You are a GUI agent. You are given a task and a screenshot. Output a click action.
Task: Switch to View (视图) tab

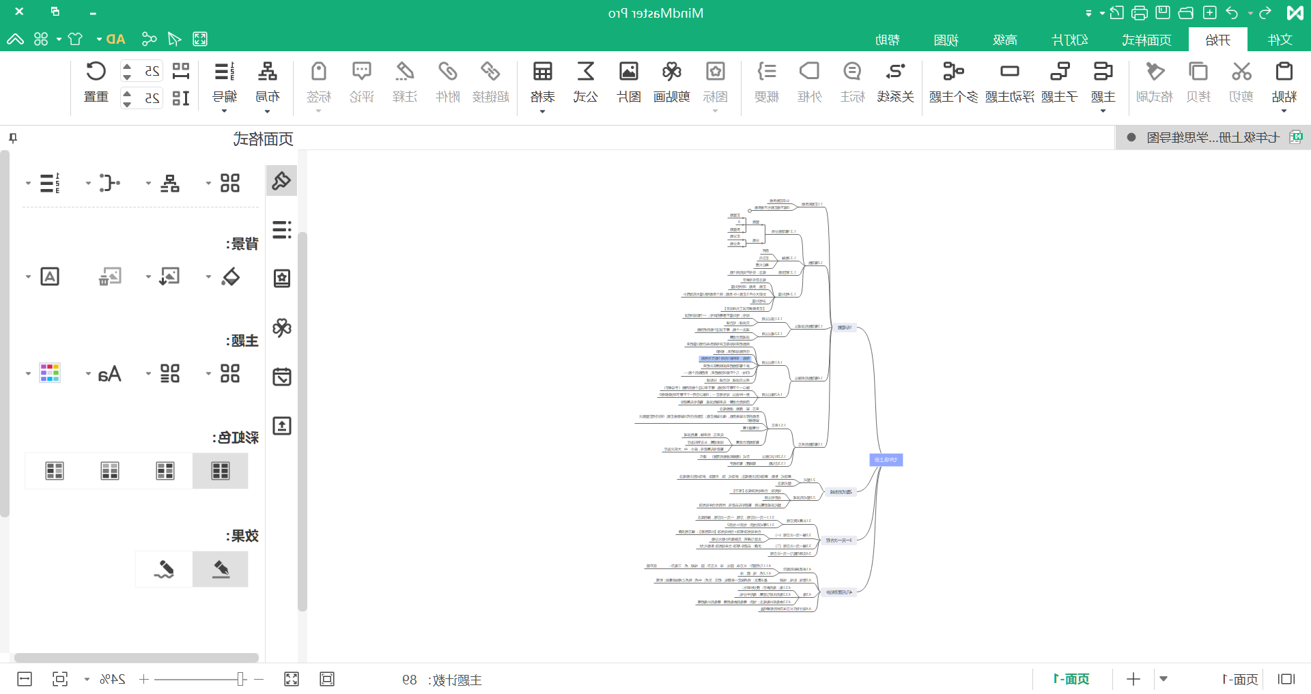(946, 40)
